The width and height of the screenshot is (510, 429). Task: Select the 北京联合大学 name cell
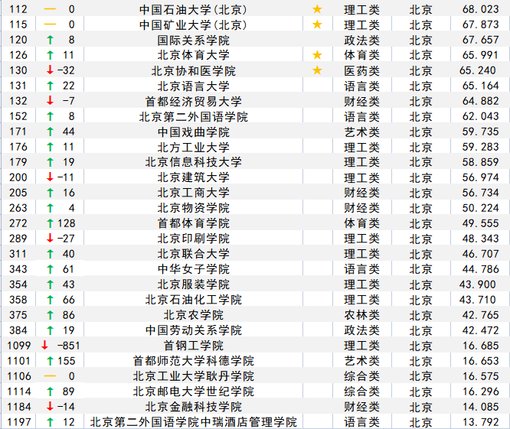click(193, 254)
